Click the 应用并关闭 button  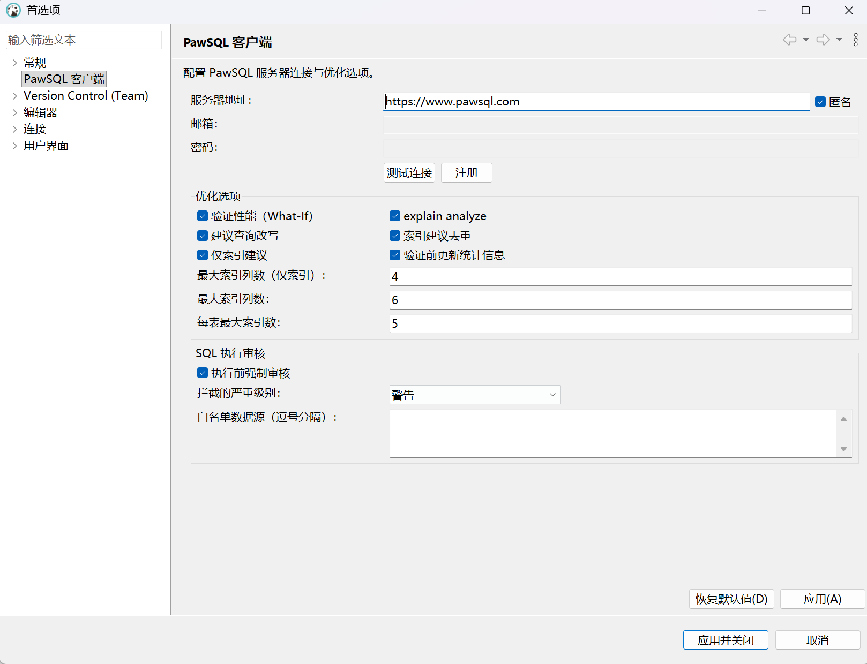(726, 640)
